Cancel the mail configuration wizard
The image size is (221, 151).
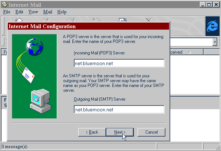[151, 132]
